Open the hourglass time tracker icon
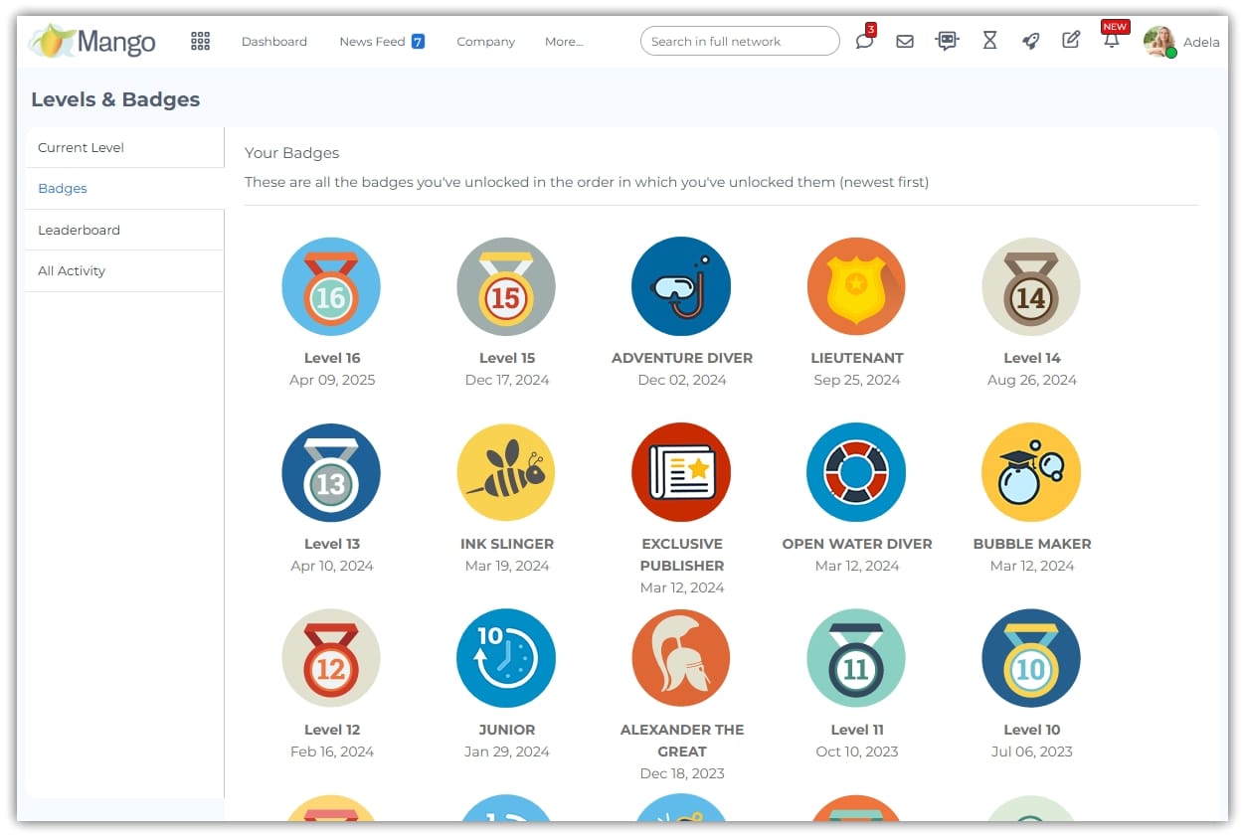 989,41
